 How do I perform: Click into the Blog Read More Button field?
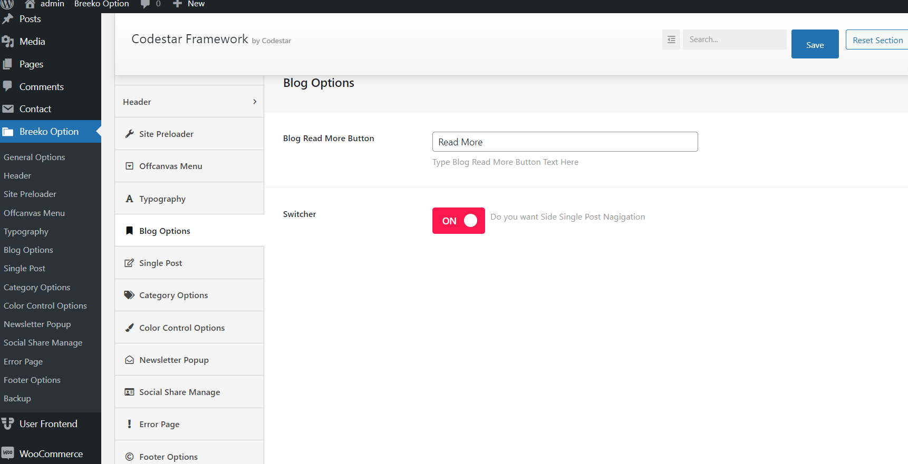click(x=565, y=142)
